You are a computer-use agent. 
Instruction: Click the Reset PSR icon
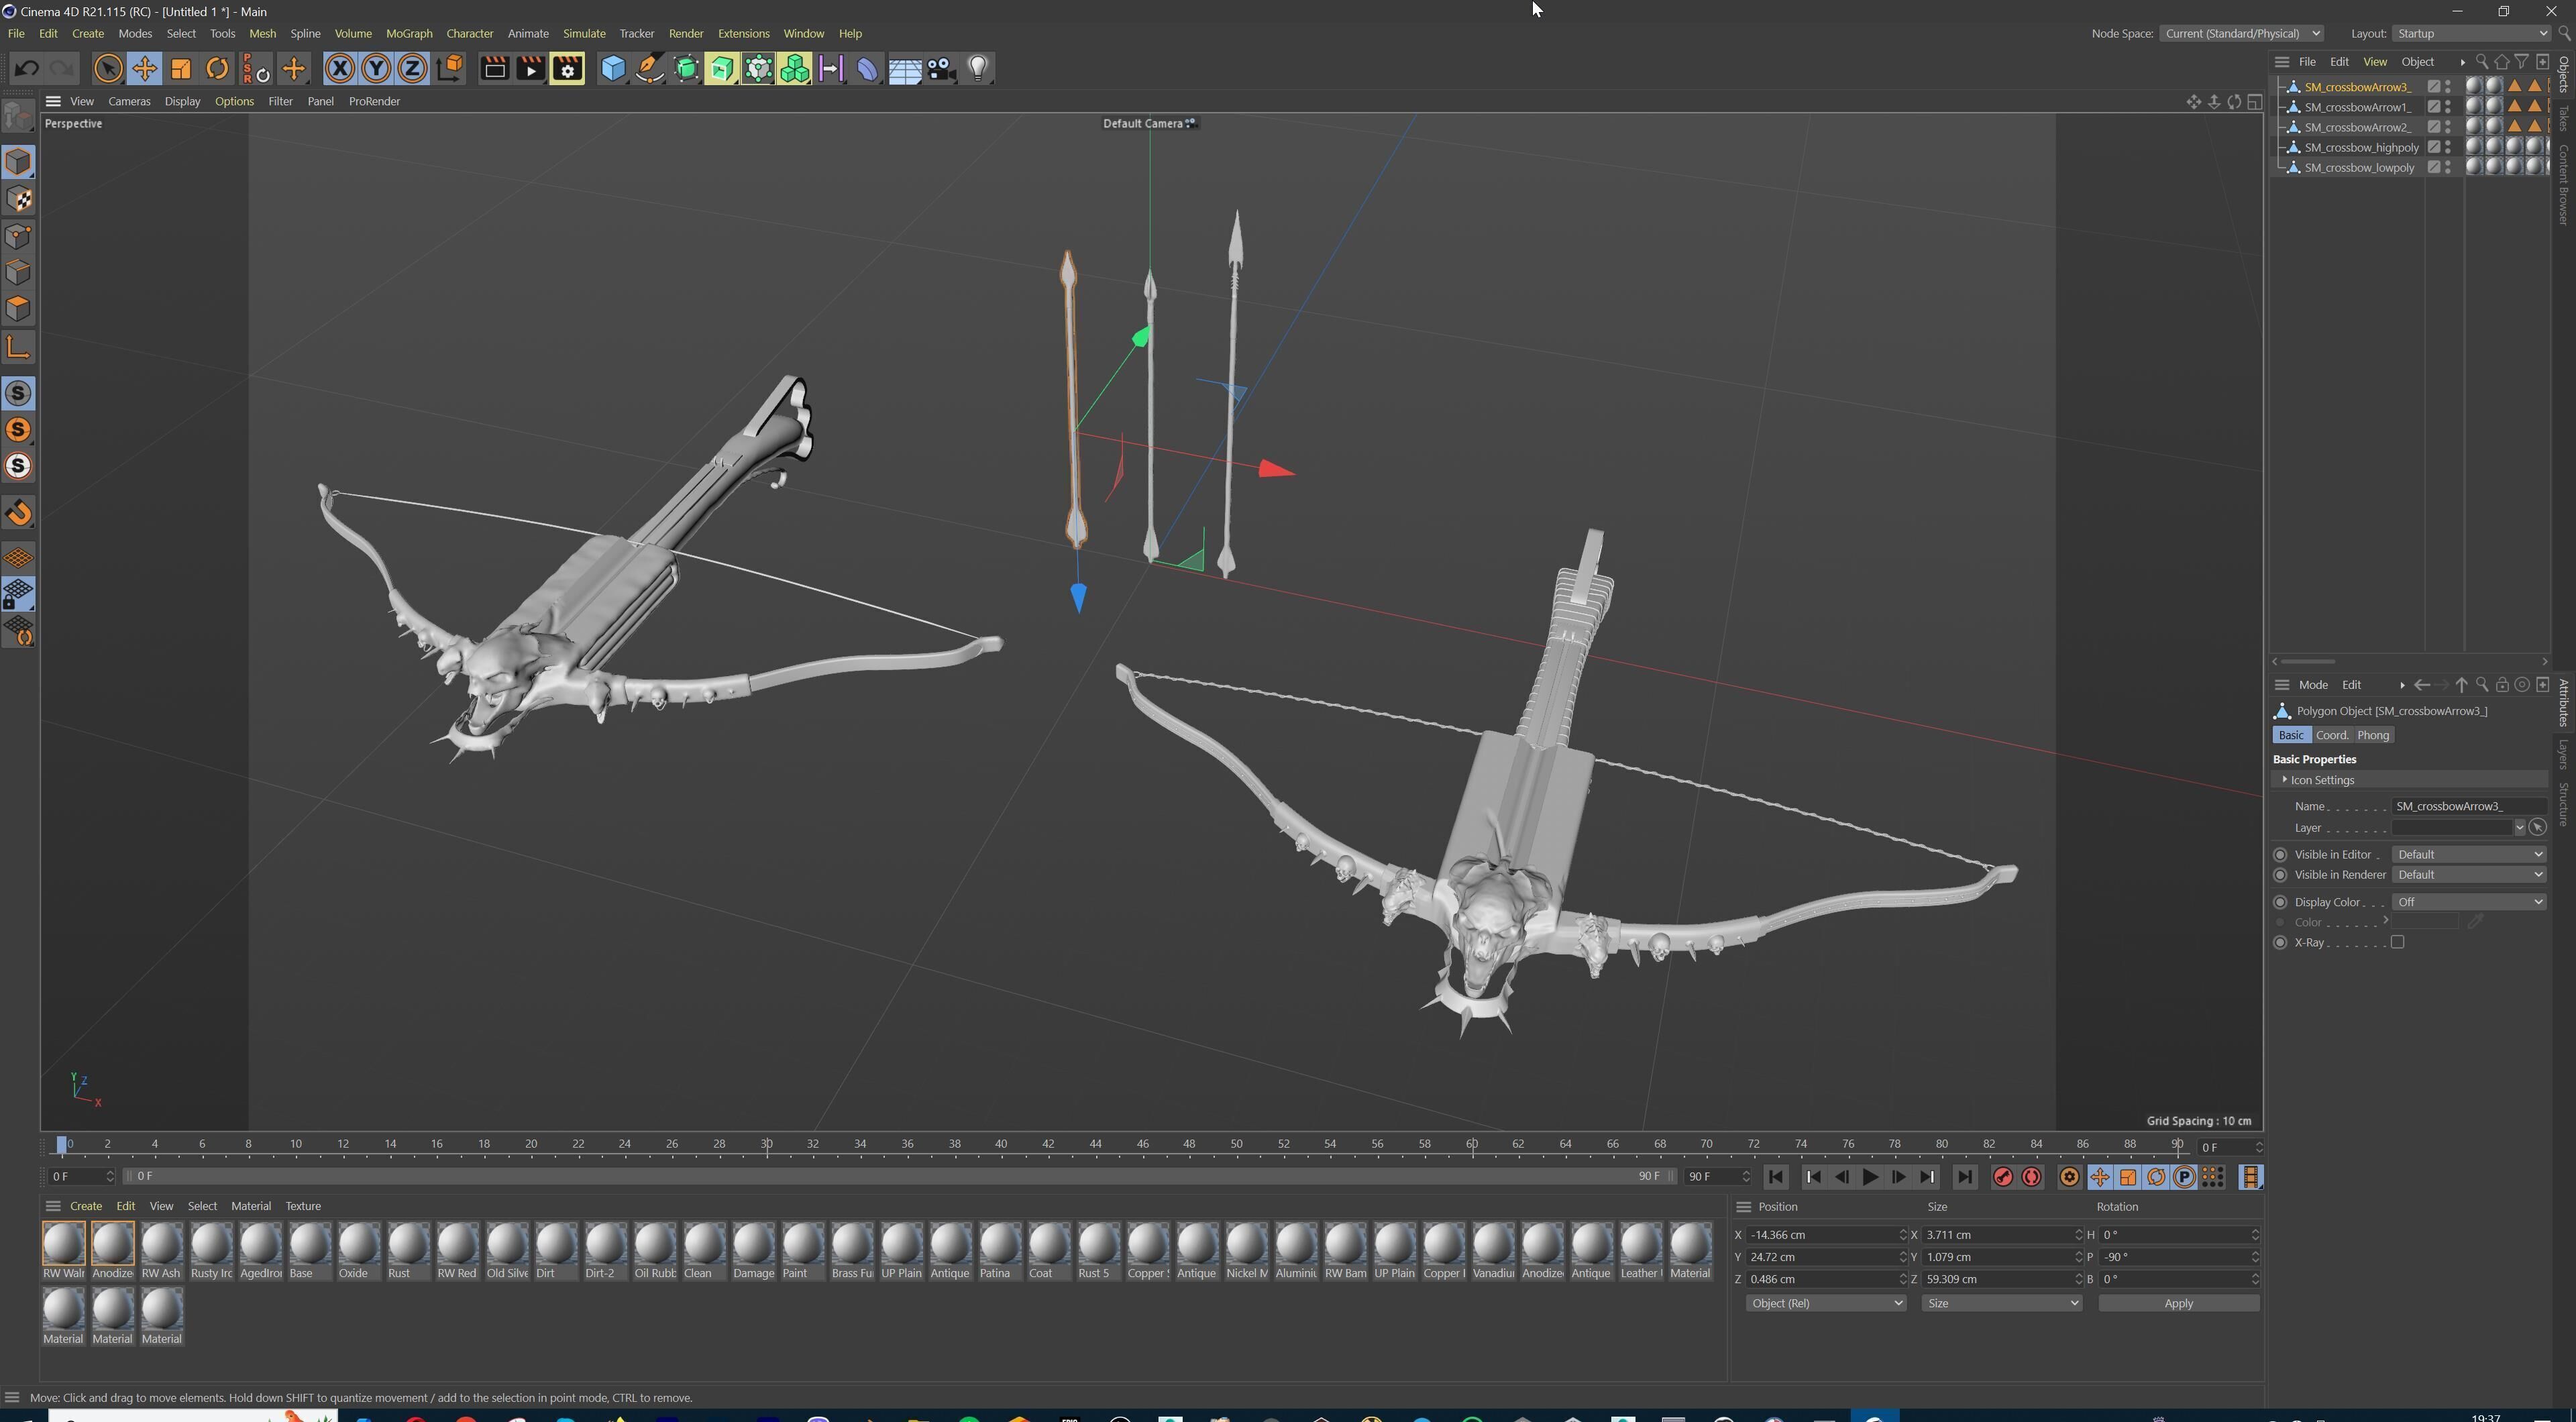(256, 68)
